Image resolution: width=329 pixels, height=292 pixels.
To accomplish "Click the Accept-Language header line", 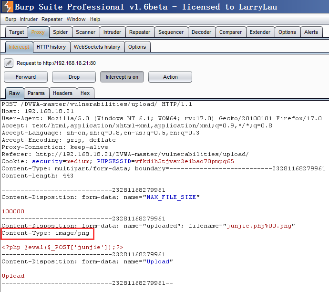I will point(101,133).
